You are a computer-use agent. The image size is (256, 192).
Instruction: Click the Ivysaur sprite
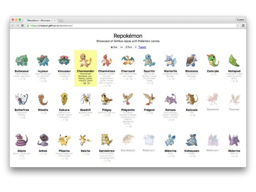(43, 61)
